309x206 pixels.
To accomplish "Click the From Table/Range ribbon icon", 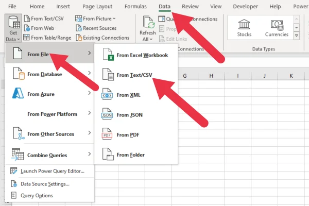I will pyautogui.click(x=26, y=37).
